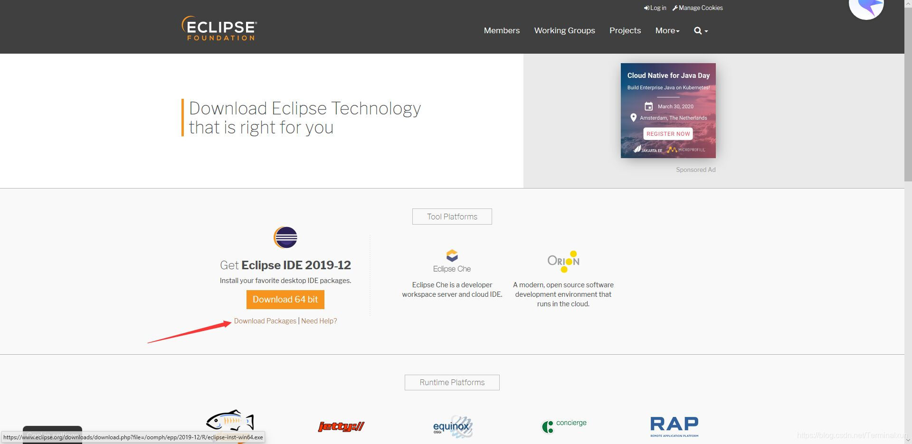
Task: Click the Jakarta EE logo in ad
Action: pyautogui.click(x=648, y=150)
